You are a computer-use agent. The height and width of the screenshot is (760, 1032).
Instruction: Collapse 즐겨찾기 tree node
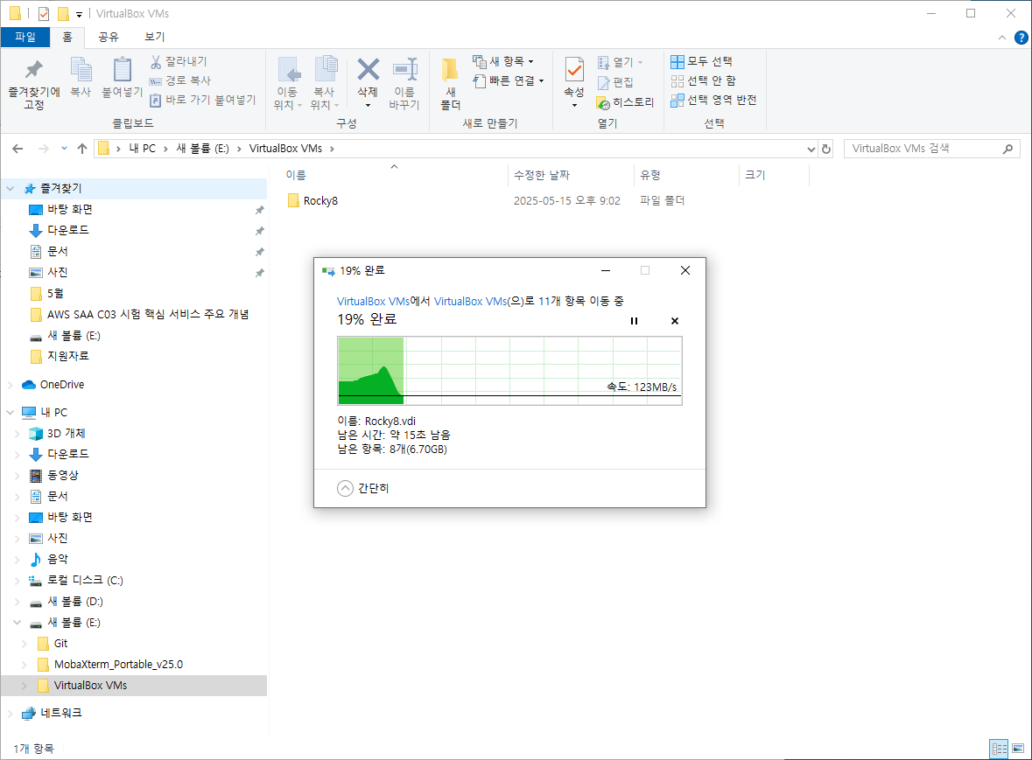point(11,189)
